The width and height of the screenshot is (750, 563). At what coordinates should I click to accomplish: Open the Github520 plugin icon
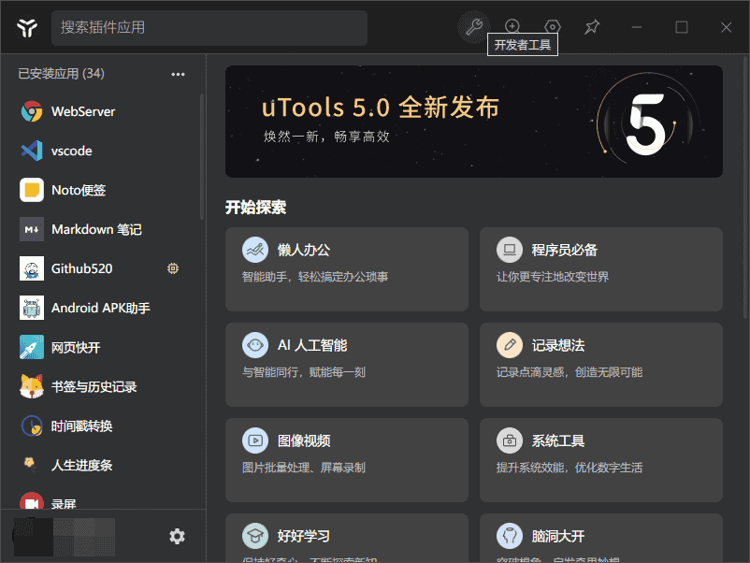click(x=32, y=268)
